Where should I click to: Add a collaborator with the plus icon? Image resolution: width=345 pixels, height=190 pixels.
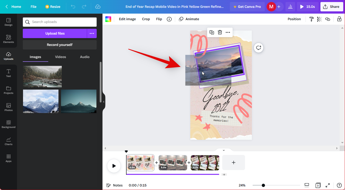click(279, 7)
